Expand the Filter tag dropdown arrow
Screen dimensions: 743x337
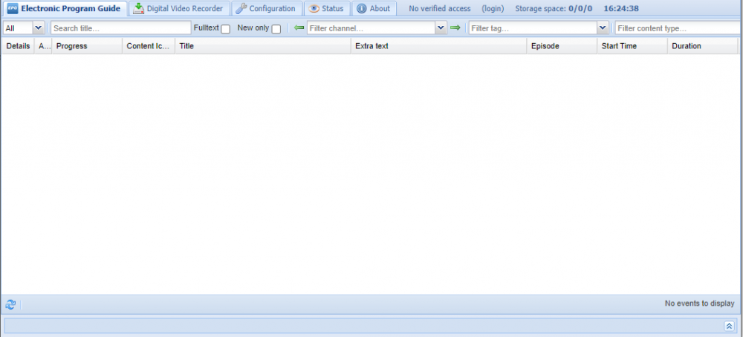tap(603, 28)
